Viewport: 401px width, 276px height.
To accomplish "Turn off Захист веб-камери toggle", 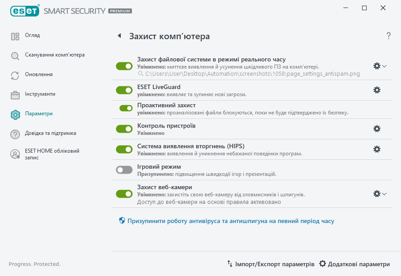I will click(x=124, y=194).
